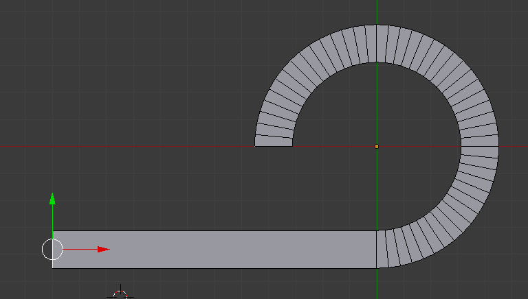Select the orange object origin dot
Viewport: 528px width, 299px height.
(377, 146)
